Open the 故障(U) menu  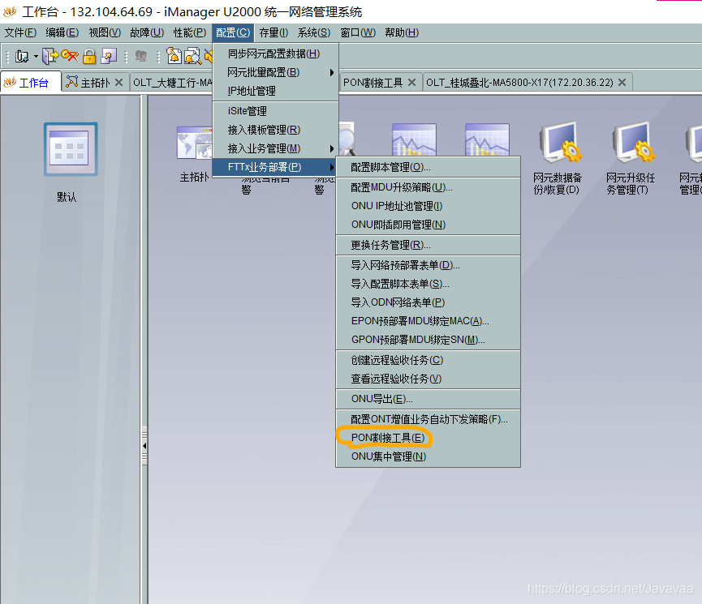point(147,32)
